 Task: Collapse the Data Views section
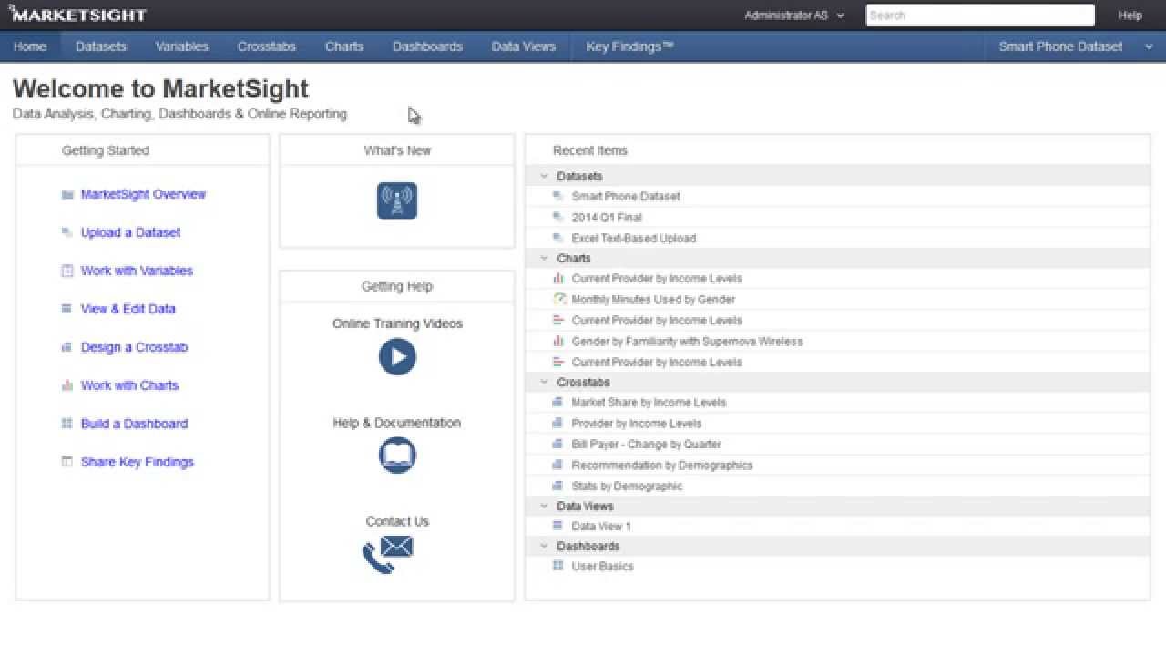(544, 507)
